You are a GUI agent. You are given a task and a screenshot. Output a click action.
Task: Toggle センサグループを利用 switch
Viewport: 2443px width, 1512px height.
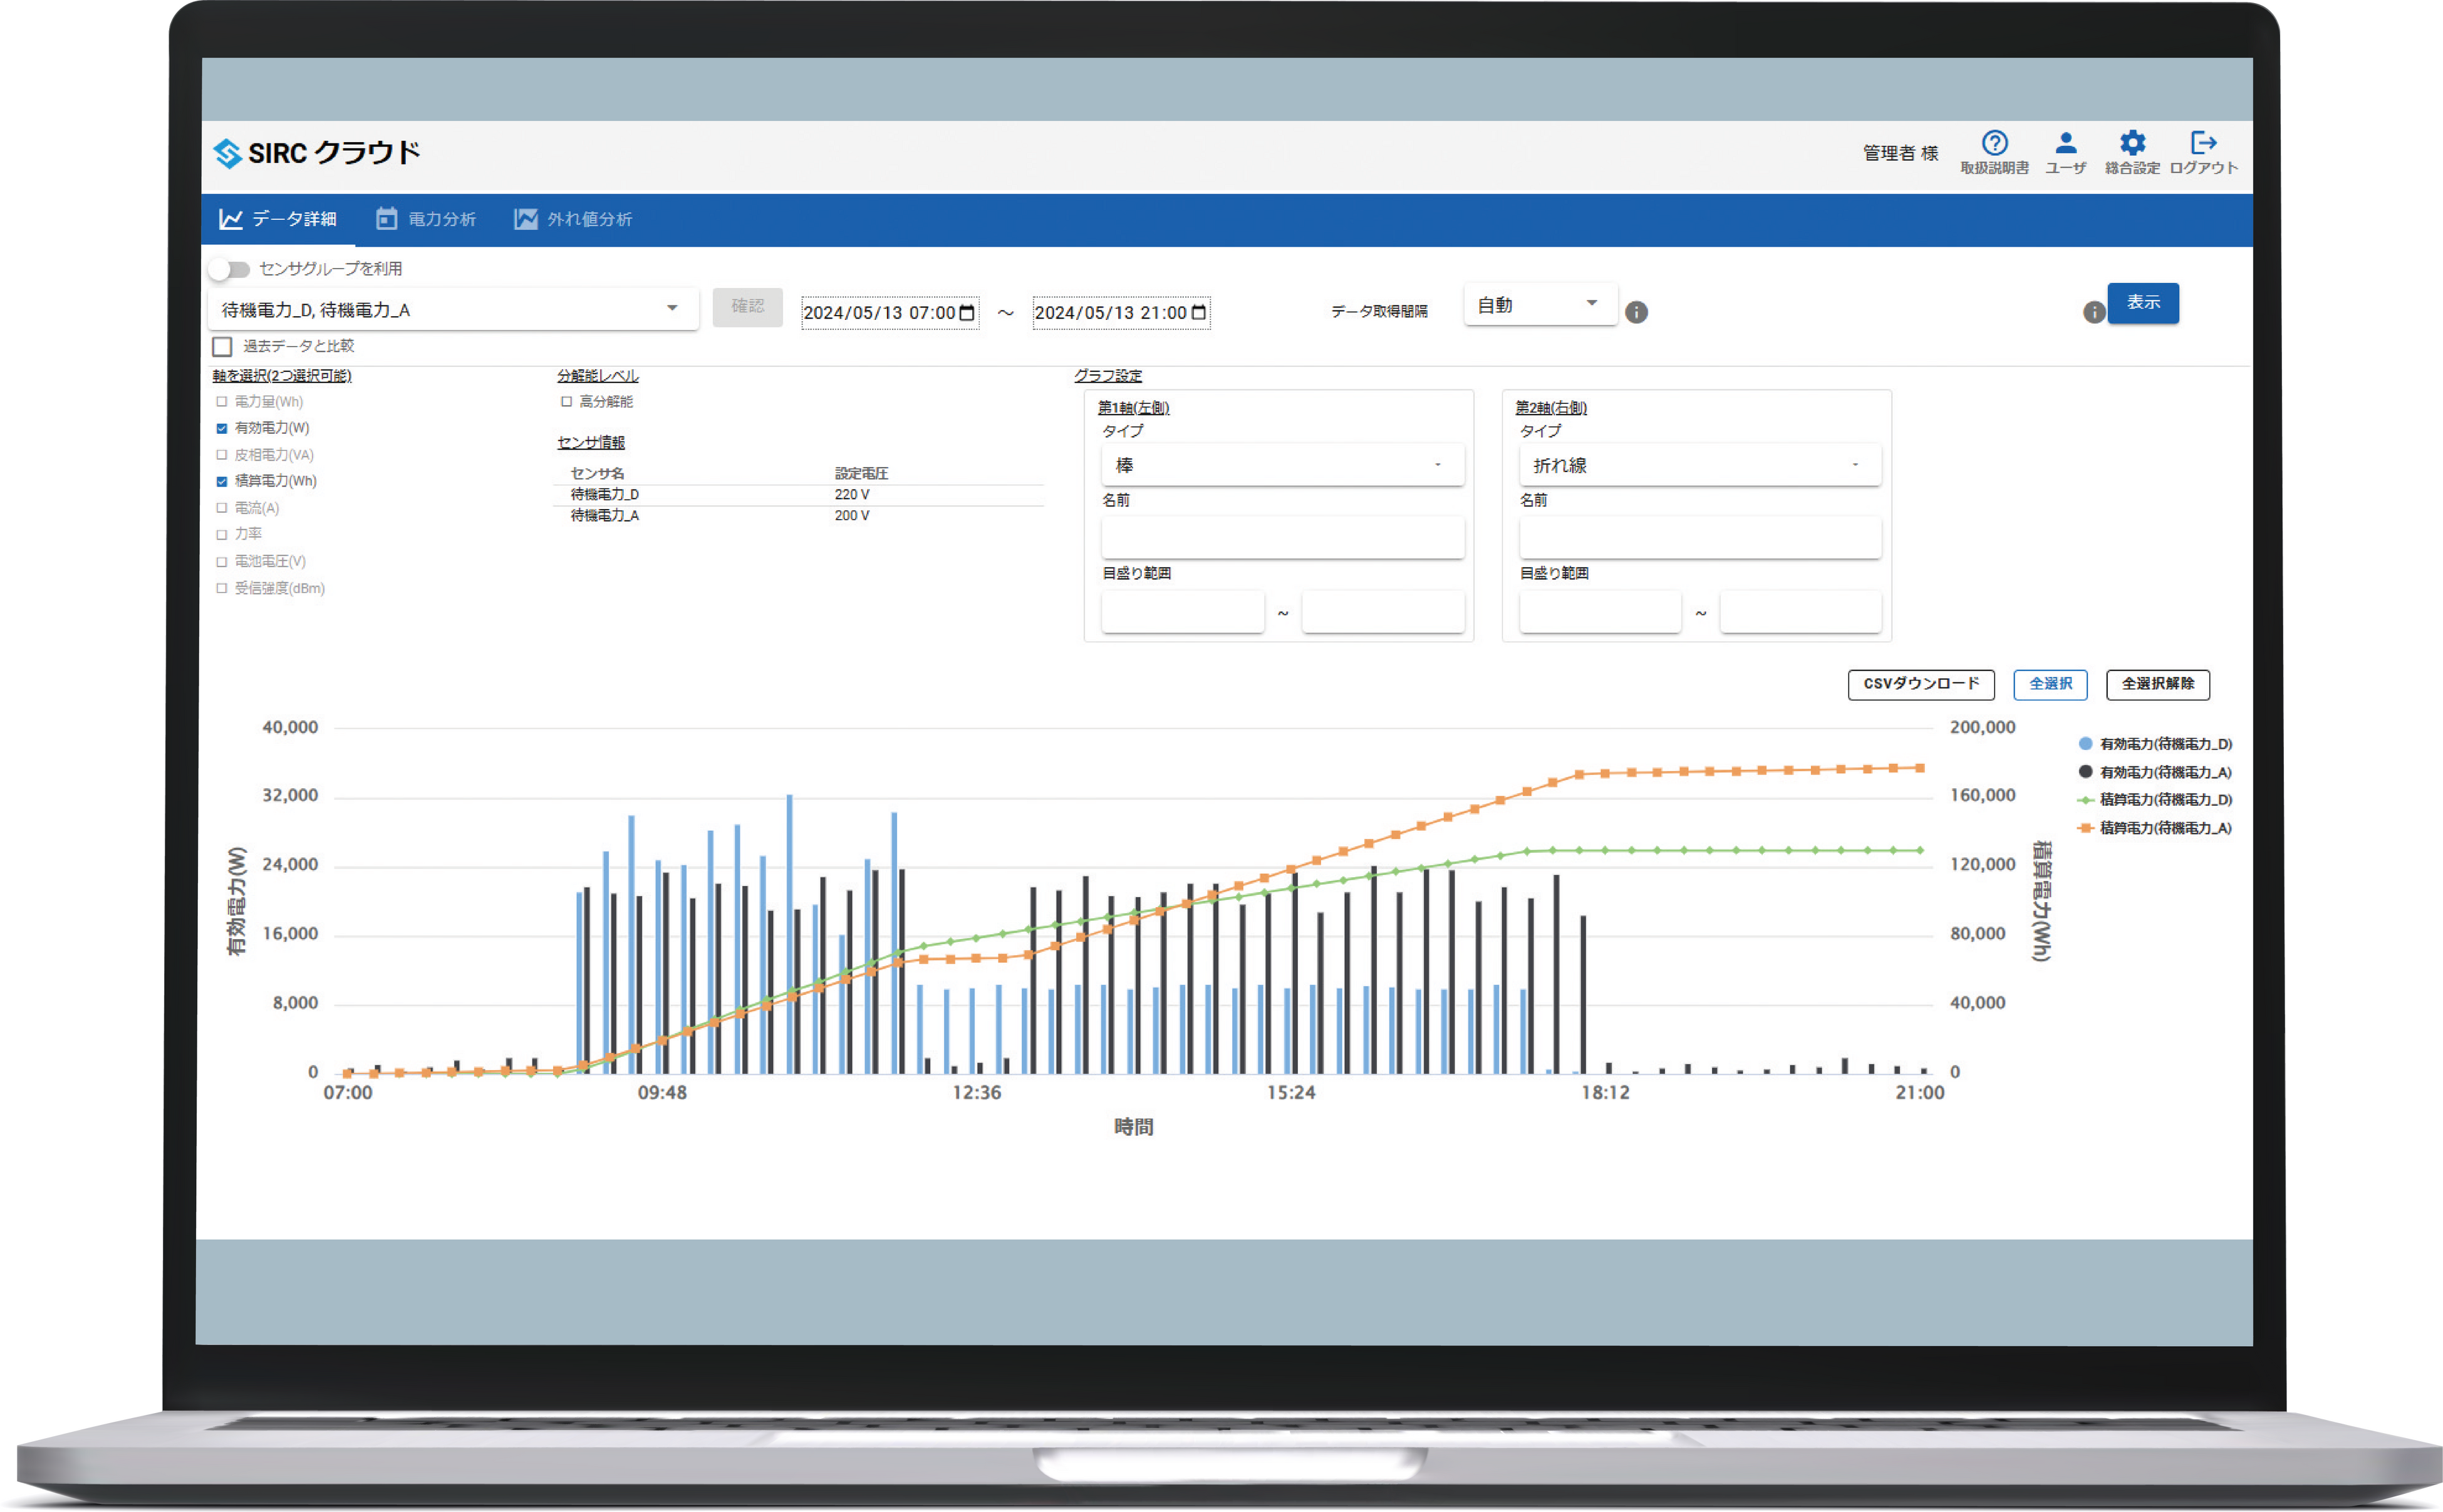tap(229, 269)
